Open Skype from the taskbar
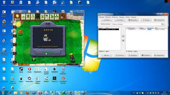 coord(59,93)
